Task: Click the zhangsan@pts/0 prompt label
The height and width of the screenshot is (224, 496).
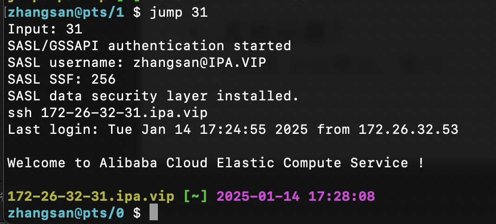Action: [66, 213]
